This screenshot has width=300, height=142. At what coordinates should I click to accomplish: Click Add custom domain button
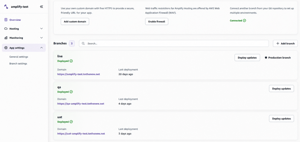tap(75, 22)
